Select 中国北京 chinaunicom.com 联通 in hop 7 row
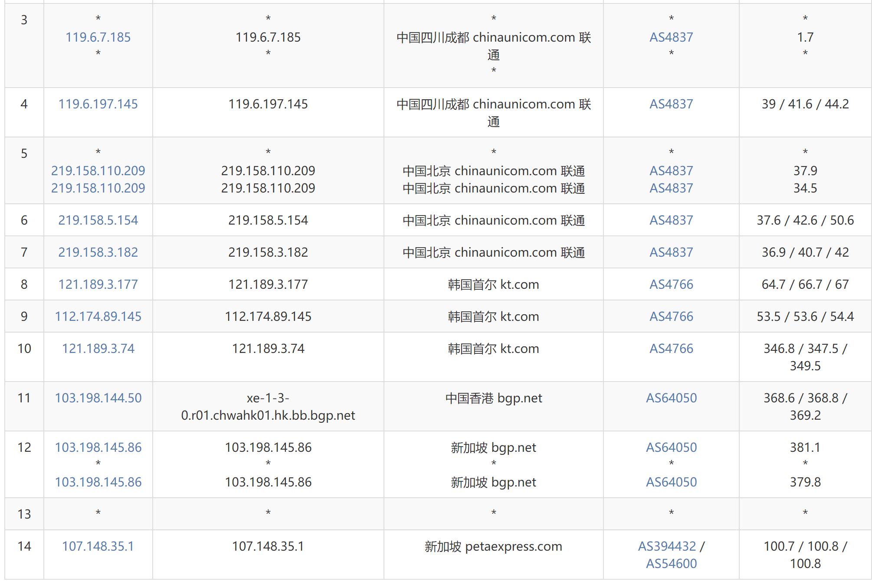The height and width of the screenshot is (581, 872). (x=494, y=252)
